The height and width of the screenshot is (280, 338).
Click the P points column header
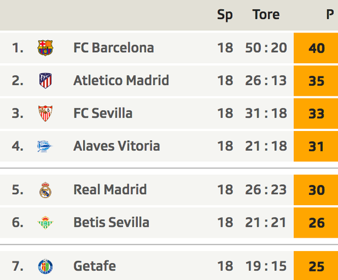pyautogui.click(x=330, y=14)
